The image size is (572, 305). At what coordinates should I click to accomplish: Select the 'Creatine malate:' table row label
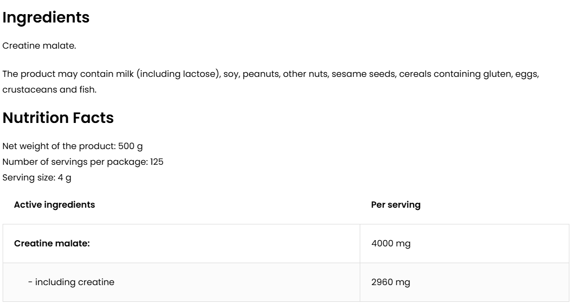click(52, 243)
